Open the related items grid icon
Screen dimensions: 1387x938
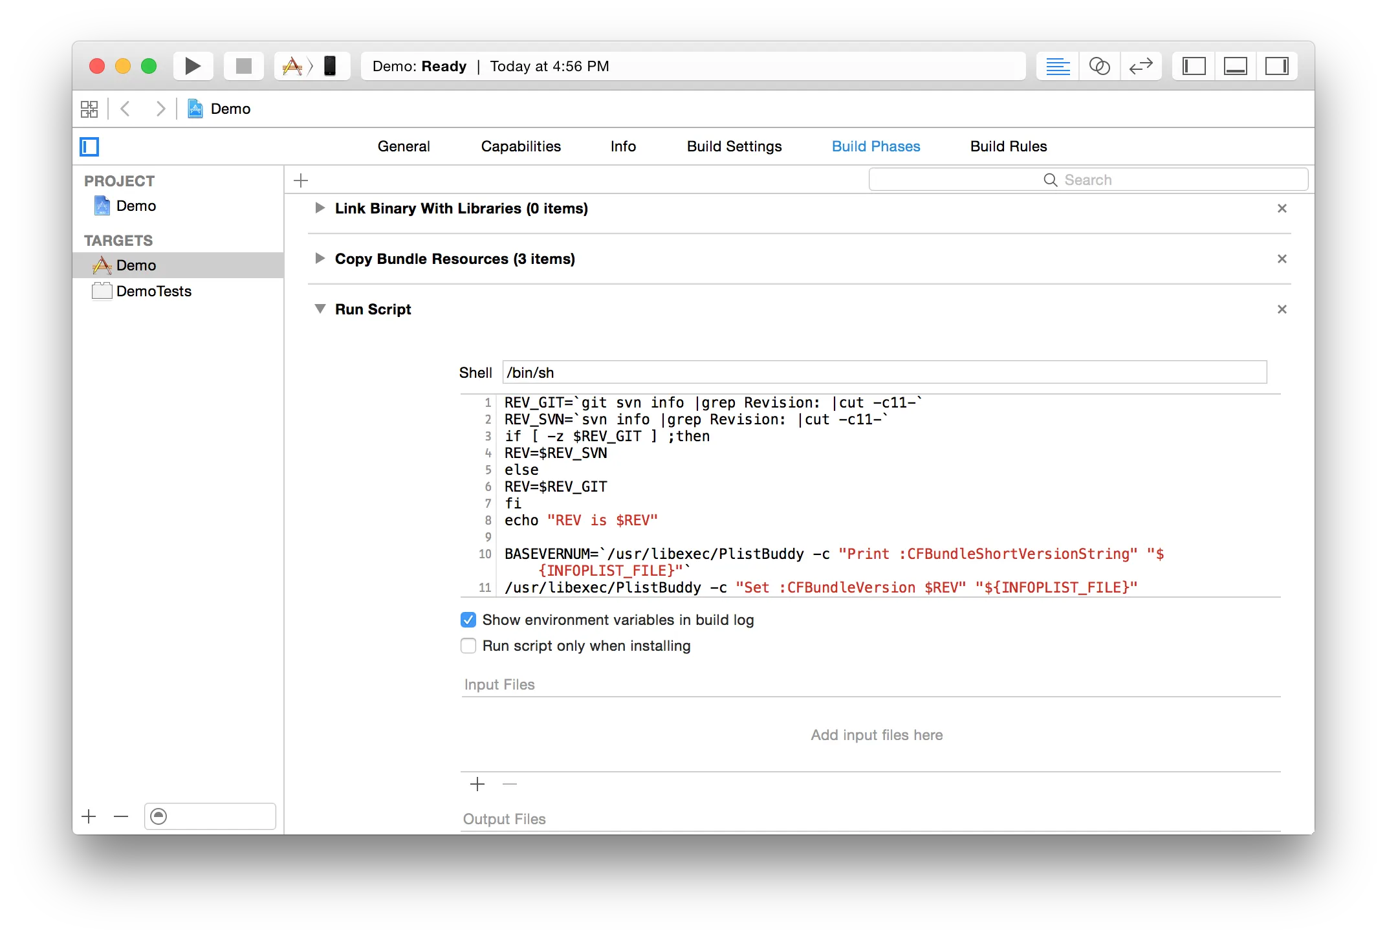(x=89, y=109)
